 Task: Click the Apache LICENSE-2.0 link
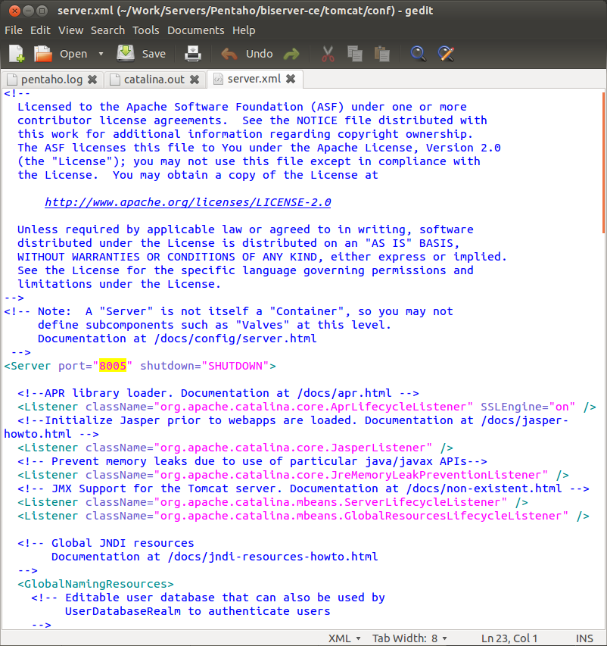(x=188, y=202)
